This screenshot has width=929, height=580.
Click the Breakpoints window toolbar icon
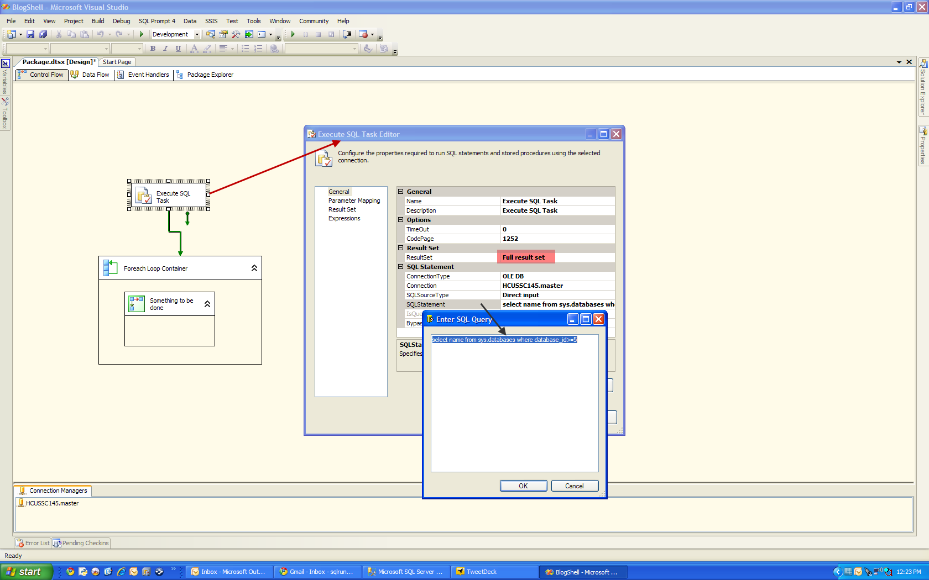[363, 34]
